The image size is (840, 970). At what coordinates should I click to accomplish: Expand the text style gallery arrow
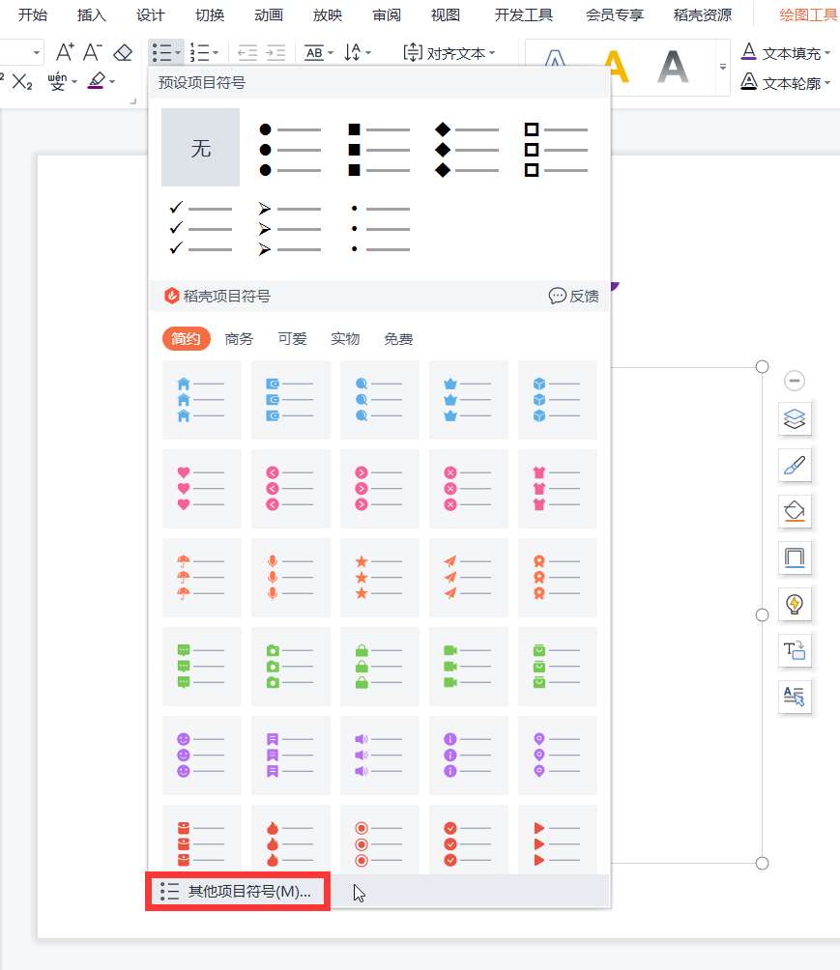click(722, 67)
